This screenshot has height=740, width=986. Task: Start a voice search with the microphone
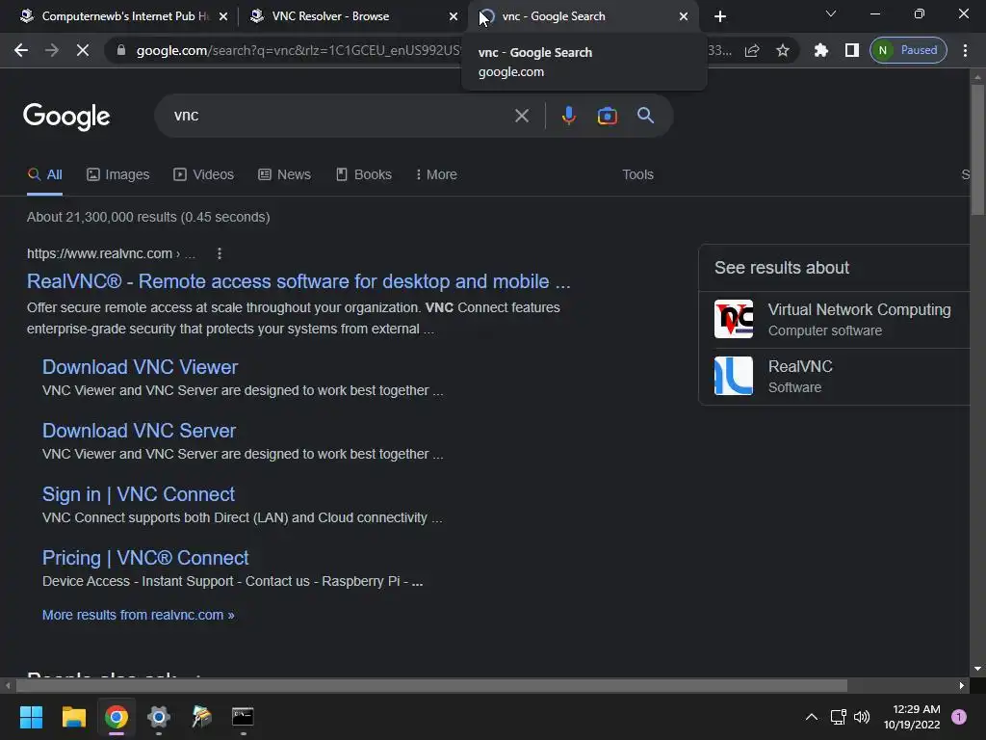tap(568, 116)
